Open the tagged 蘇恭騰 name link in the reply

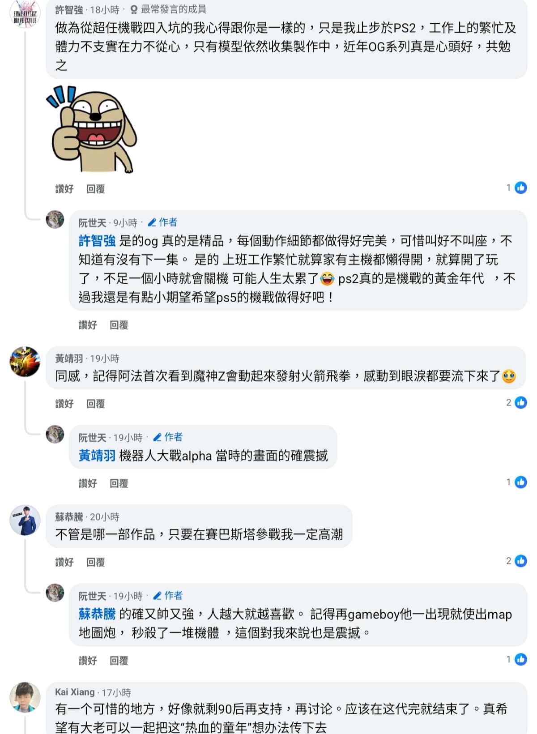(97, 615)
